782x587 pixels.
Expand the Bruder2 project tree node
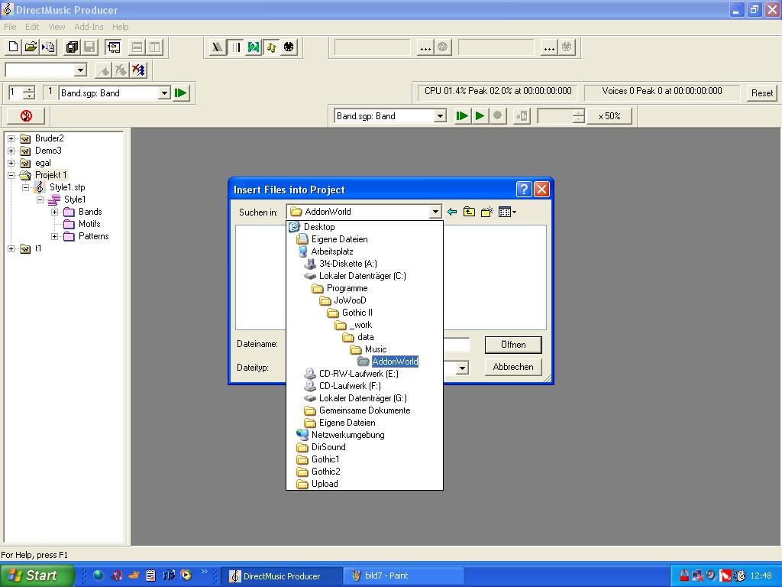[11, 138]
